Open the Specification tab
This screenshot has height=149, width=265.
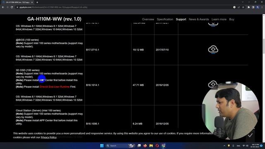tap(165, 19)
